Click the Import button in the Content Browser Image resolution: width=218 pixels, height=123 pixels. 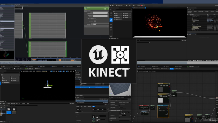9,104
